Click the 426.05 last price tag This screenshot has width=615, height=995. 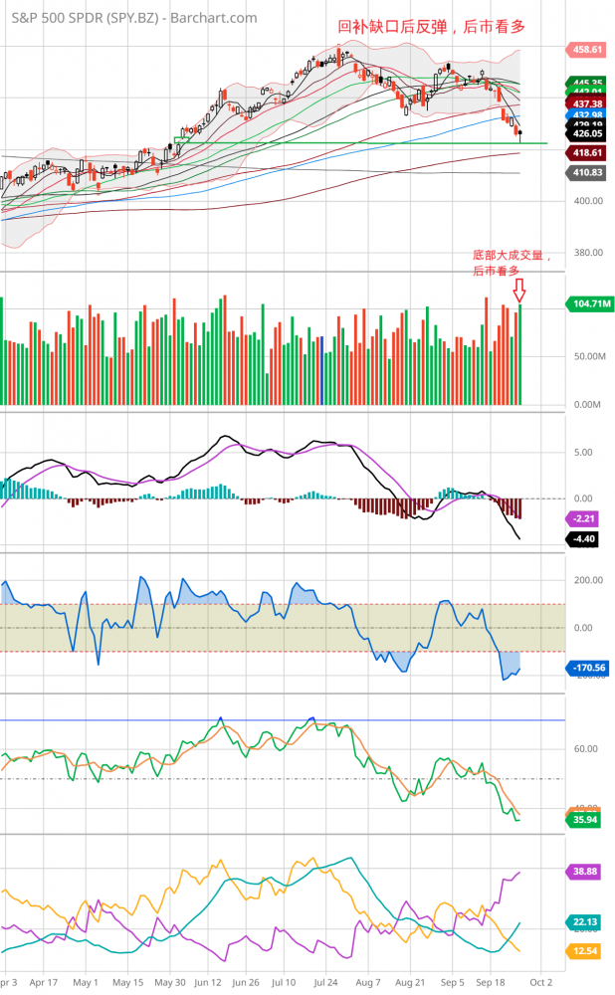pyautogui.click(x=585, y=132)
